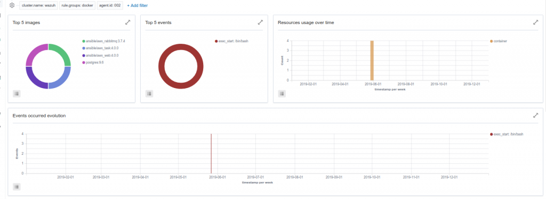
Task: Click the Top 5 events panel title
Action: tap(158, 22)
